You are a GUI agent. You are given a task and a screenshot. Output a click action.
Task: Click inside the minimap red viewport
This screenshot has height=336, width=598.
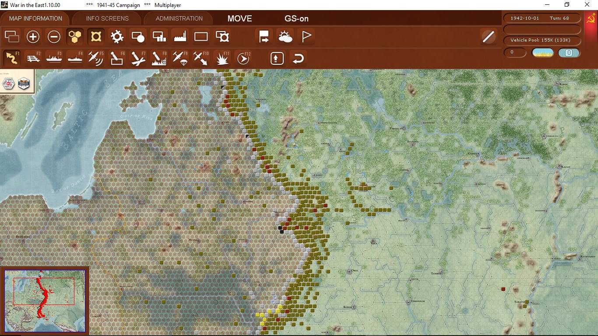pyautogui.click(x=44, y=291)
